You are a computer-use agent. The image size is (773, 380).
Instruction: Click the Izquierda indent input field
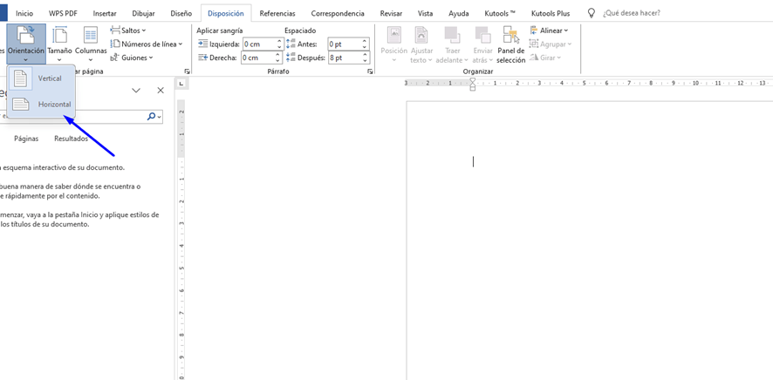[x=259, y=44]
